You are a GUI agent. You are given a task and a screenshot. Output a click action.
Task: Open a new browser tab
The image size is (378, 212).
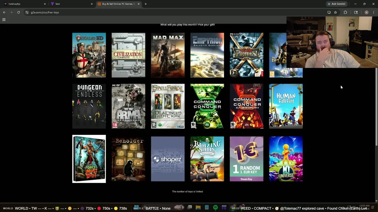click(x=146, y=4)
